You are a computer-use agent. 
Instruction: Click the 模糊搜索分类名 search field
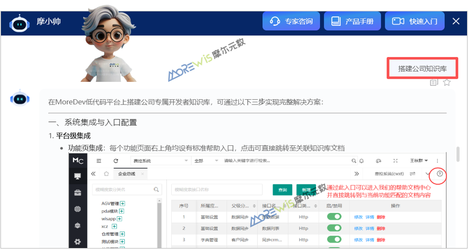click(127, 189)
